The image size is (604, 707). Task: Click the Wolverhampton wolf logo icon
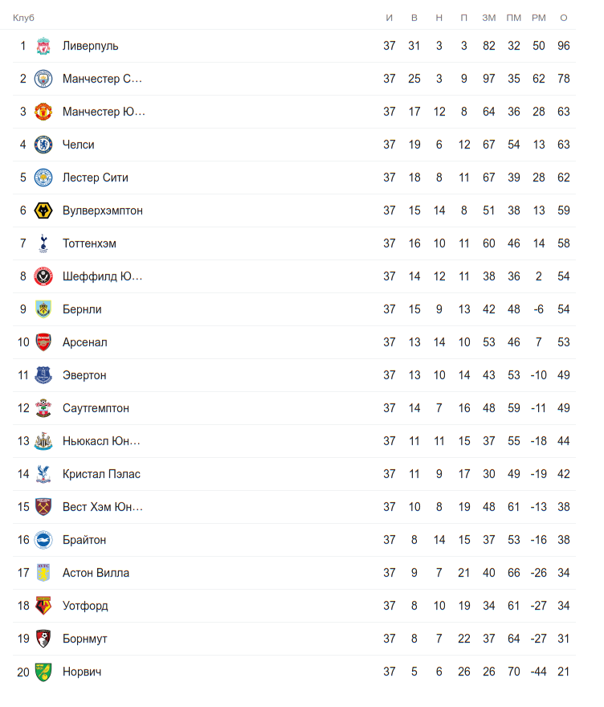click(43, 210)
